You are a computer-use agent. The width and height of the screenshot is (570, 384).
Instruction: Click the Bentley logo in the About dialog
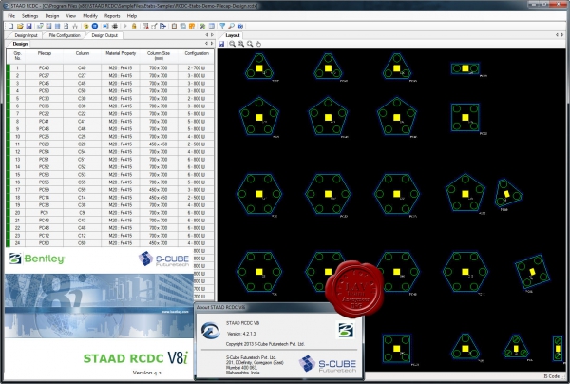[346, 330]
